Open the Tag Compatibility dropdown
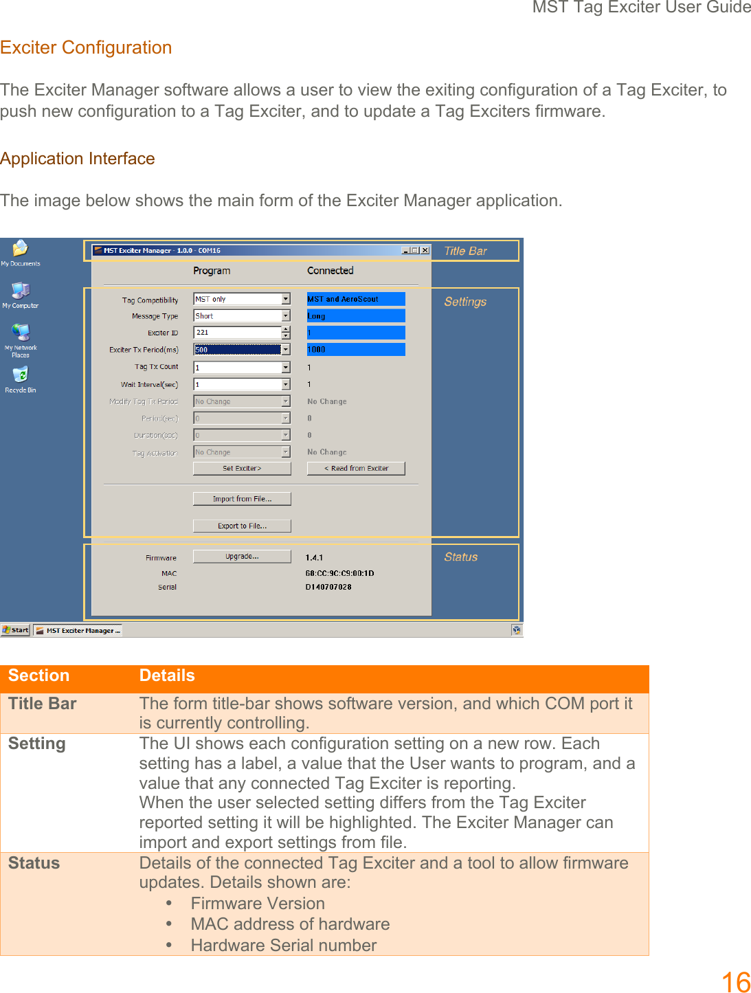 [x=286, y=299]
